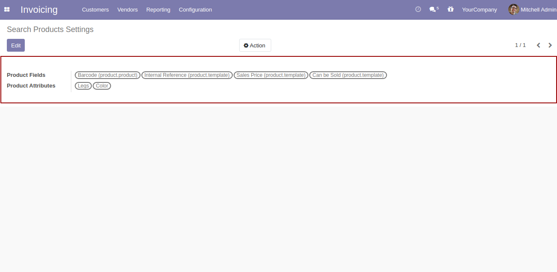Click the Search Products Settings breadcrumb title
Image resolution: width=557 pixels, height=272 pixels.
[50, 29]
